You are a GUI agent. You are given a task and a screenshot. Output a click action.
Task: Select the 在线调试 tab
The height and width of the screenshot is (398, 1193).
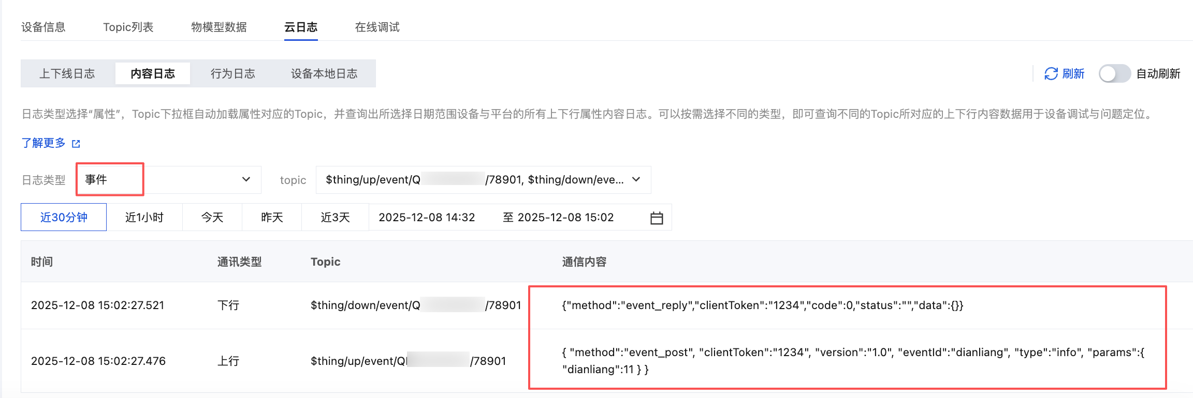[377, 27]
